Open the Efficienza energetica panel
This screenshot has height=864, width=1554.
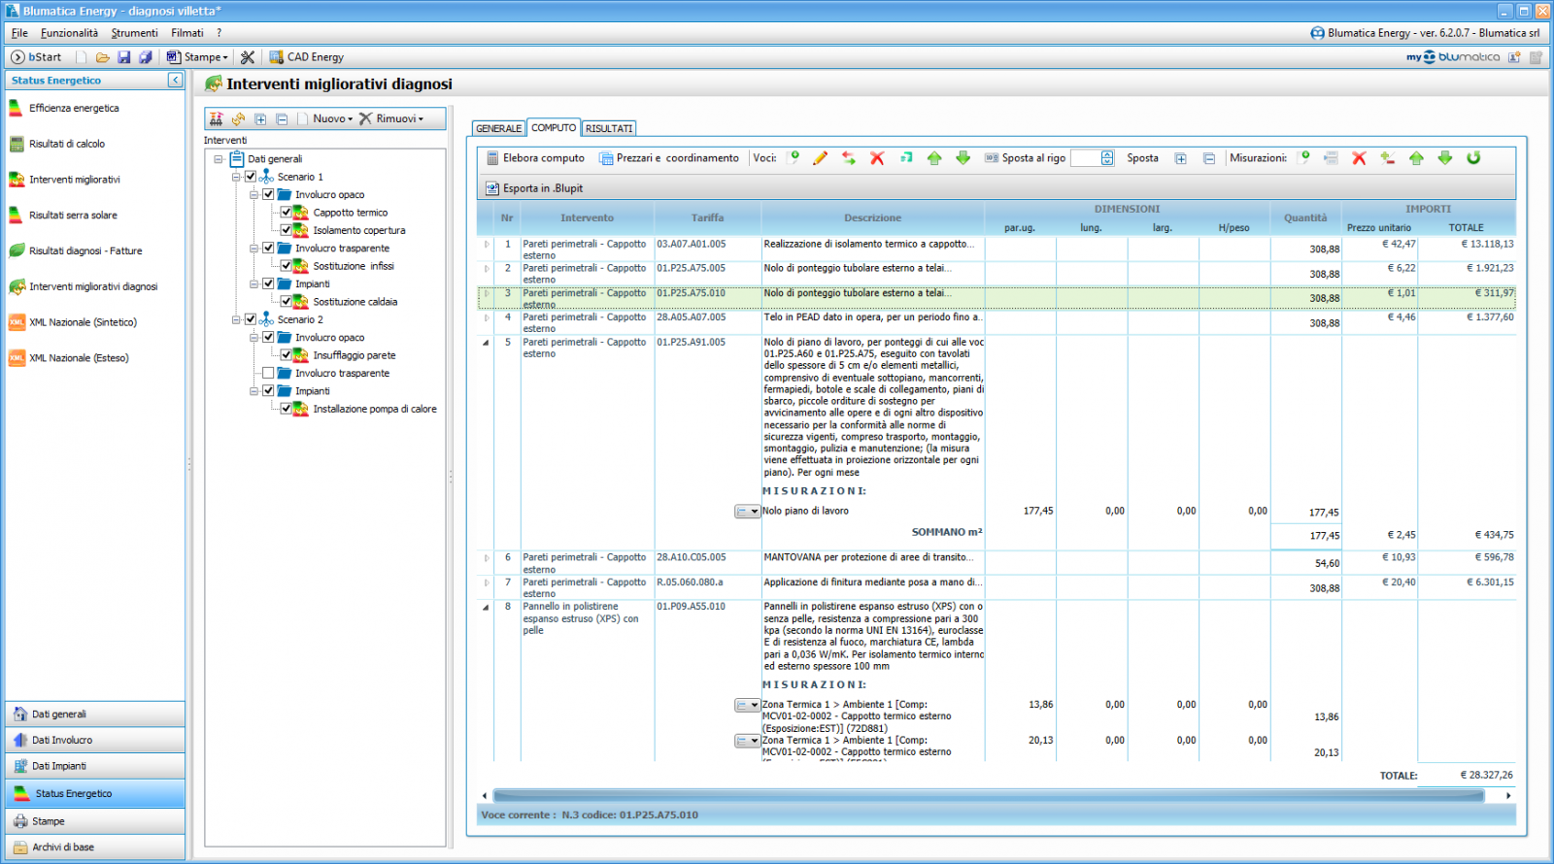(74, 108)
